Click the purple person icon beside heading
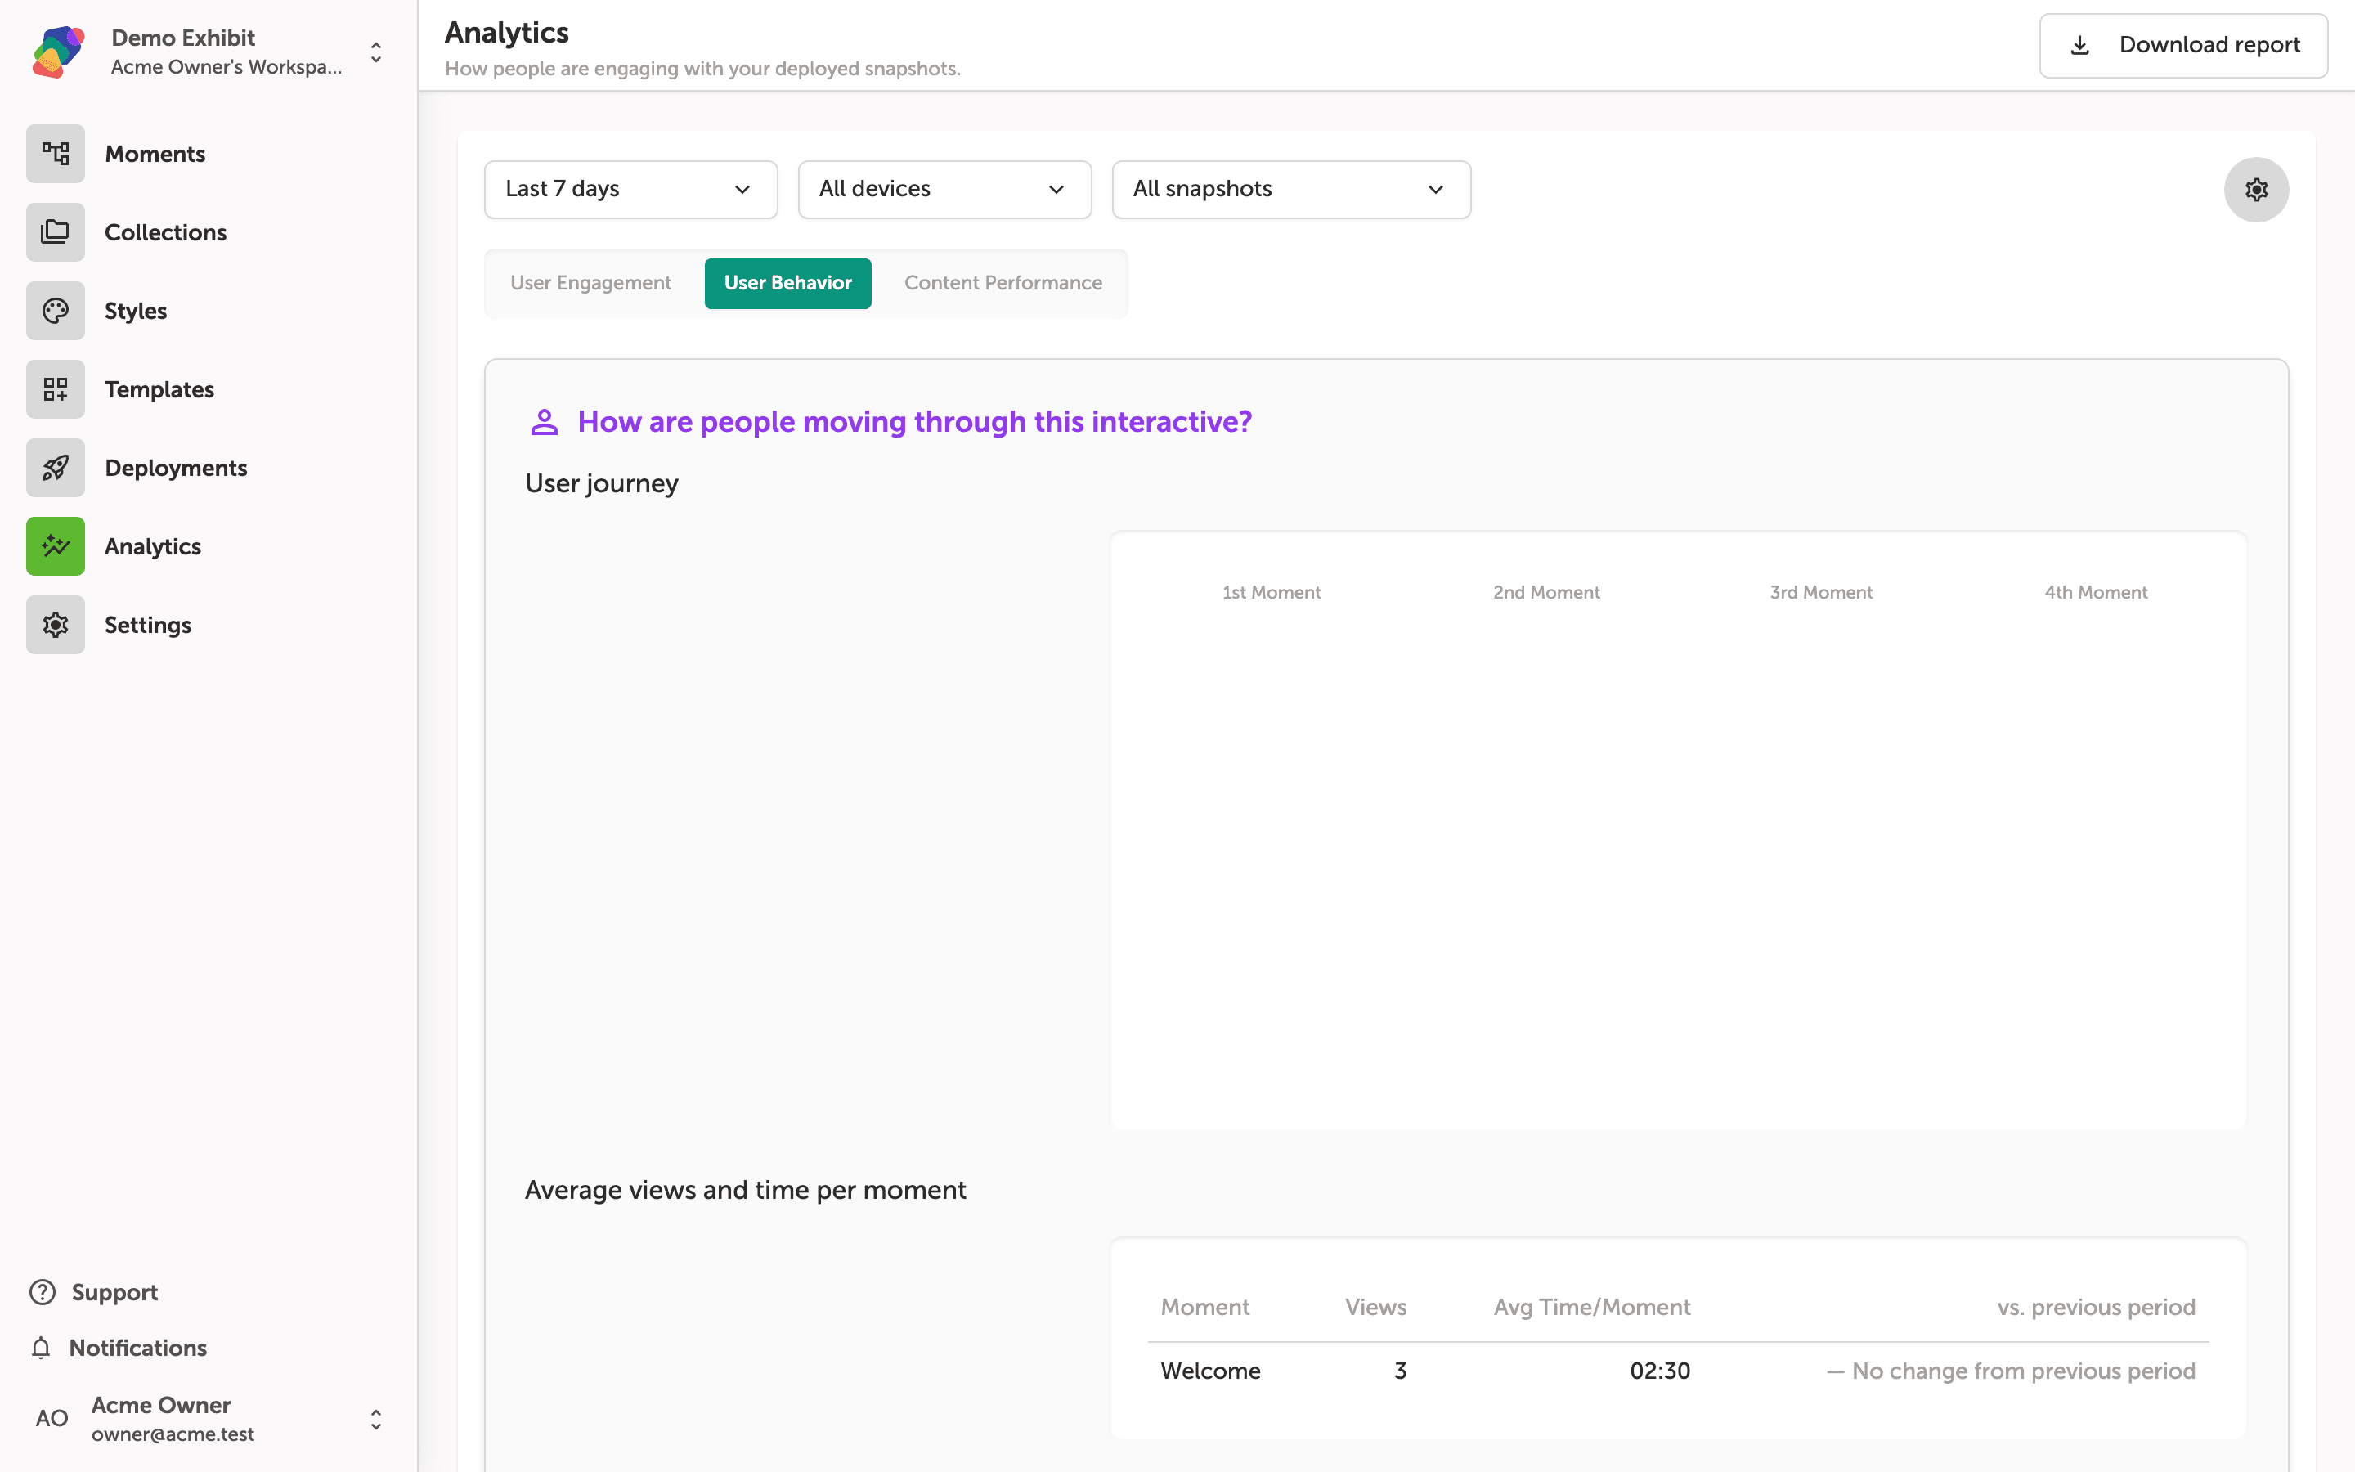Screen dimensions: 2355x1472 pyautogui.click(x=544, y=421)
